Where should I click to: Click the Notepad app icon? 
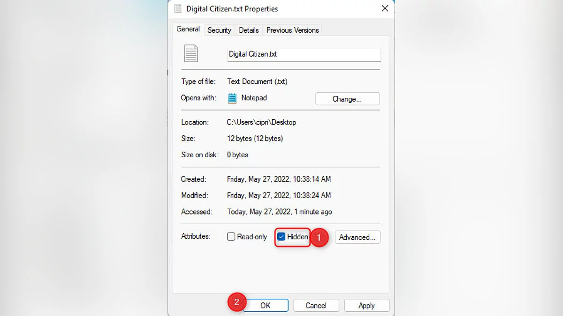pyautogui.click(x=232, y=98)
